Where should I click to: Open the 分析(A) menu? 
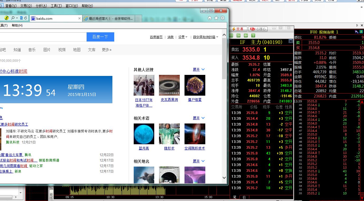tap(41, 6)
